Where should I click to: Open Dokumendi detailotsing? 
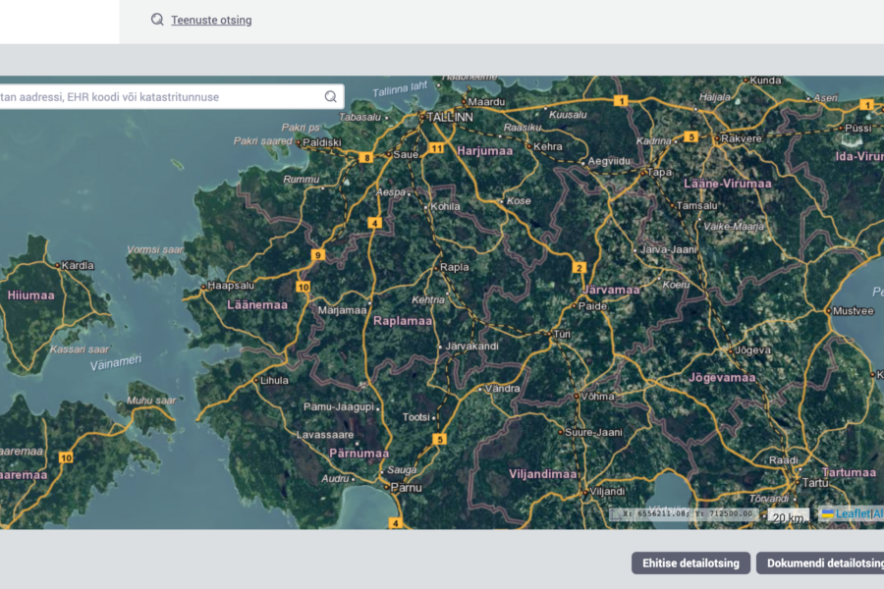coord(820,563)
